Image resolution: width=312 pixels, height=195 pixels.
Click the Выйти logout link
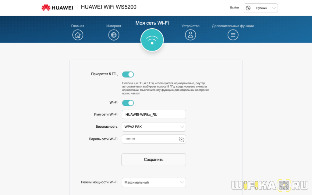point(234,8)
